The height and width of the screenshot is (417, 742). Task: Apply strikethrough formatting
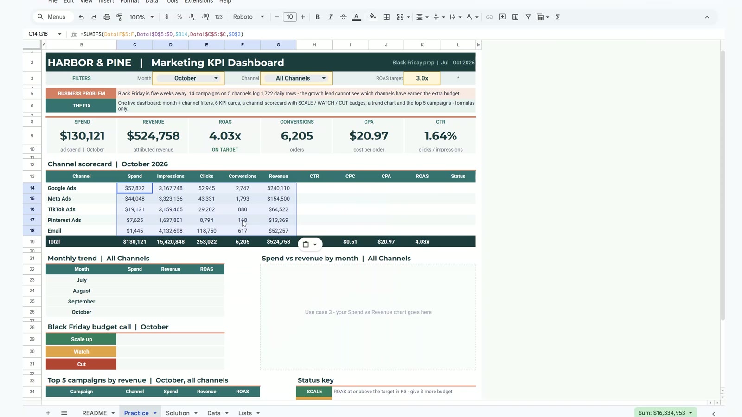click(x=343, y=17)
